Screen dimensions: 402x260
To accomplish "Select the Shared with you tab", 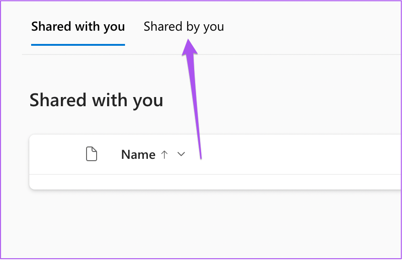I will coord(78,27).
